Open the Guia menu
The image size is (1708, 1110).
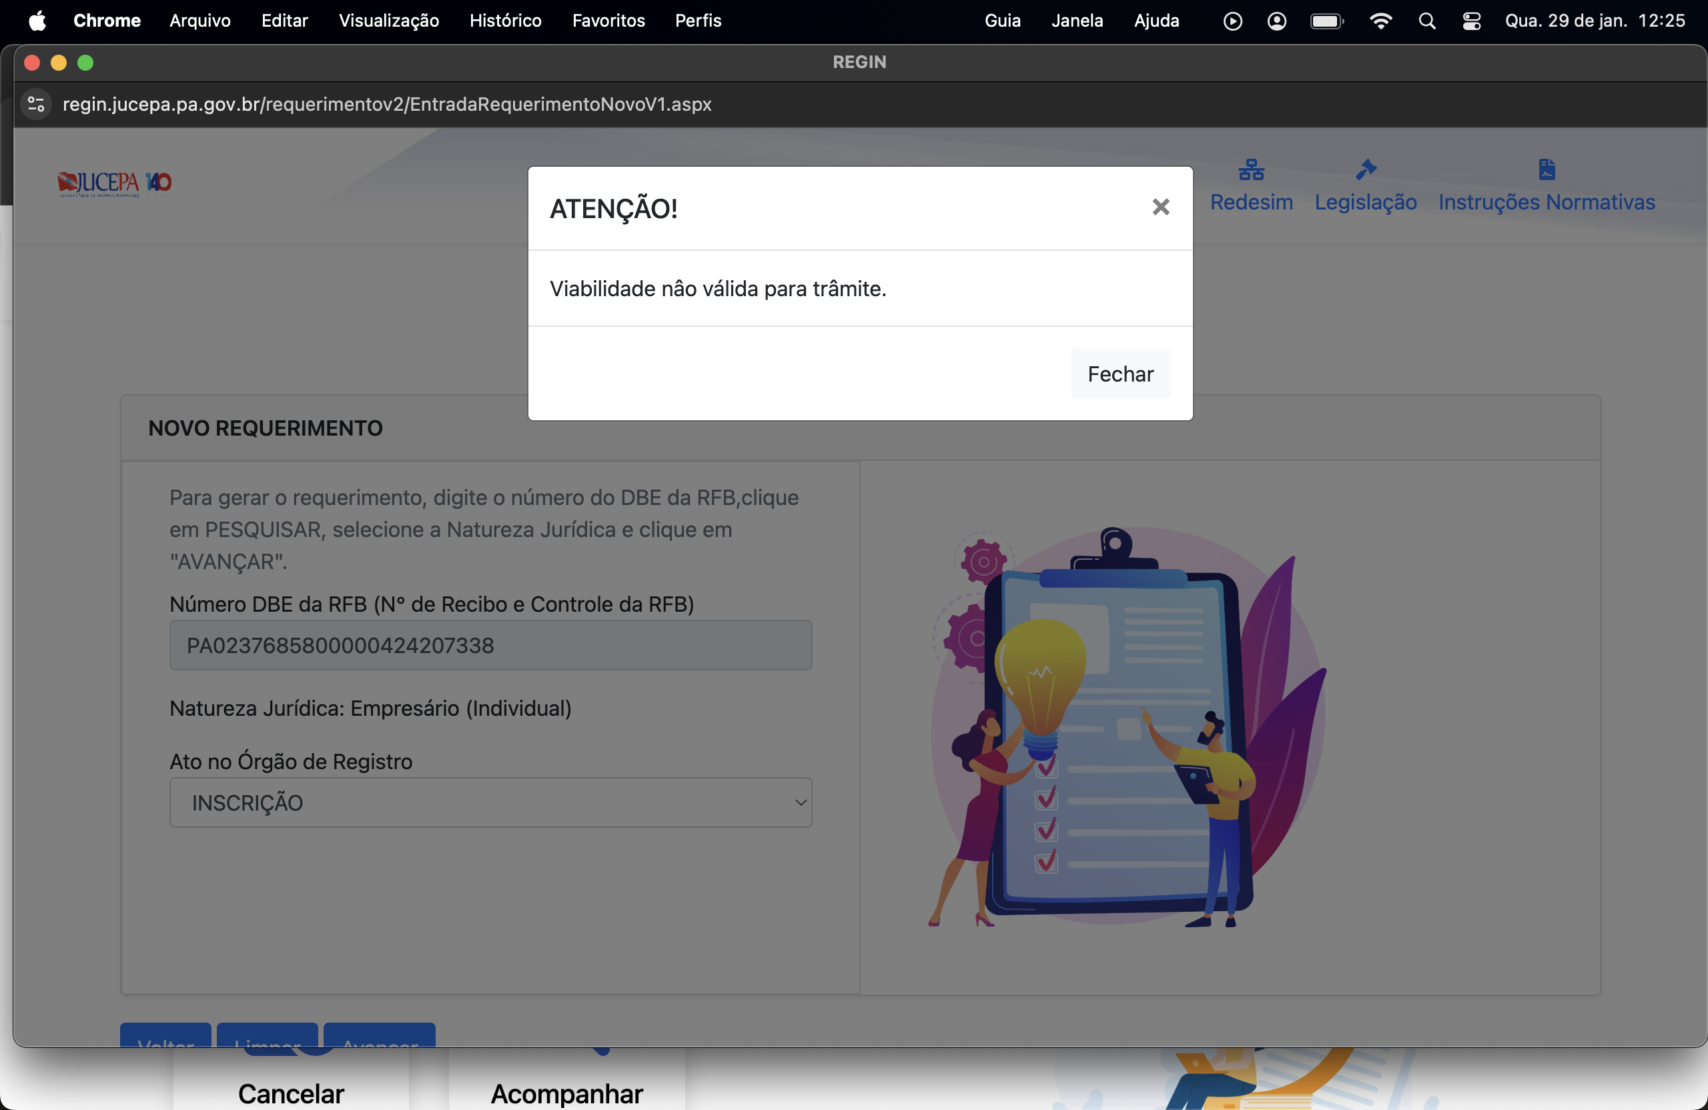click(1003, 21)
